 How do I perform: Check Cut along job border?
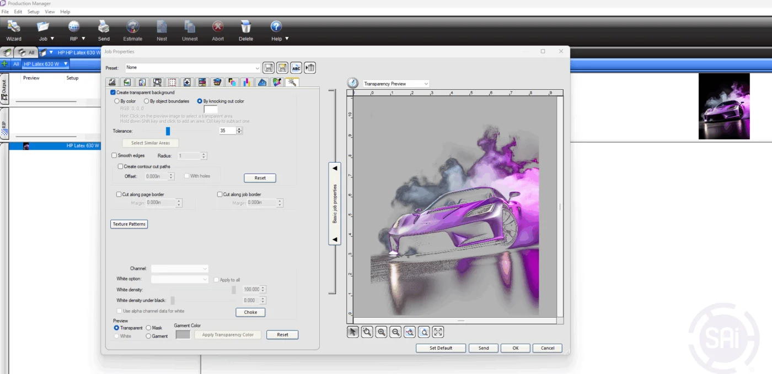pos(219,194)
